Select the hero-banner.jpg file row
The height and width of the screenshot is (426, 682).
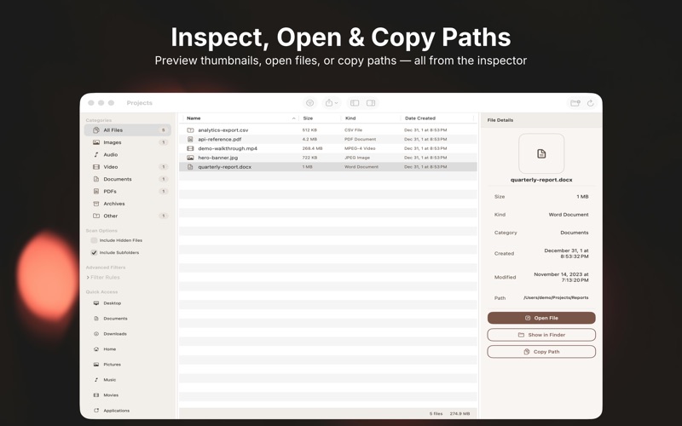pyautogui.click(x=328, y=158)
